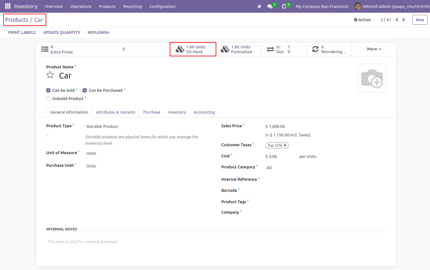Toggle the Can be Purchased checkbox

pos(85,90)
